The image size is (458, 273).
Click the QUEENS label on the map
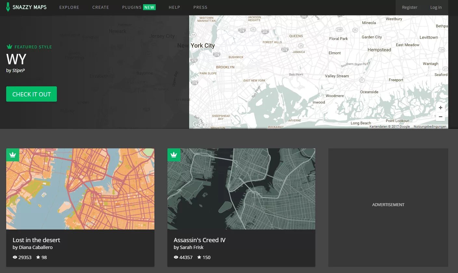coord(296,36)
